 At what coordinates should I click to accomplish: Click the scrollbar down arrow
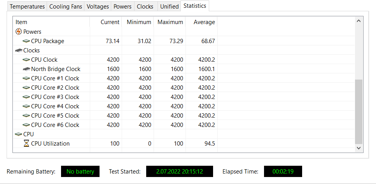(x=359, y=148)
